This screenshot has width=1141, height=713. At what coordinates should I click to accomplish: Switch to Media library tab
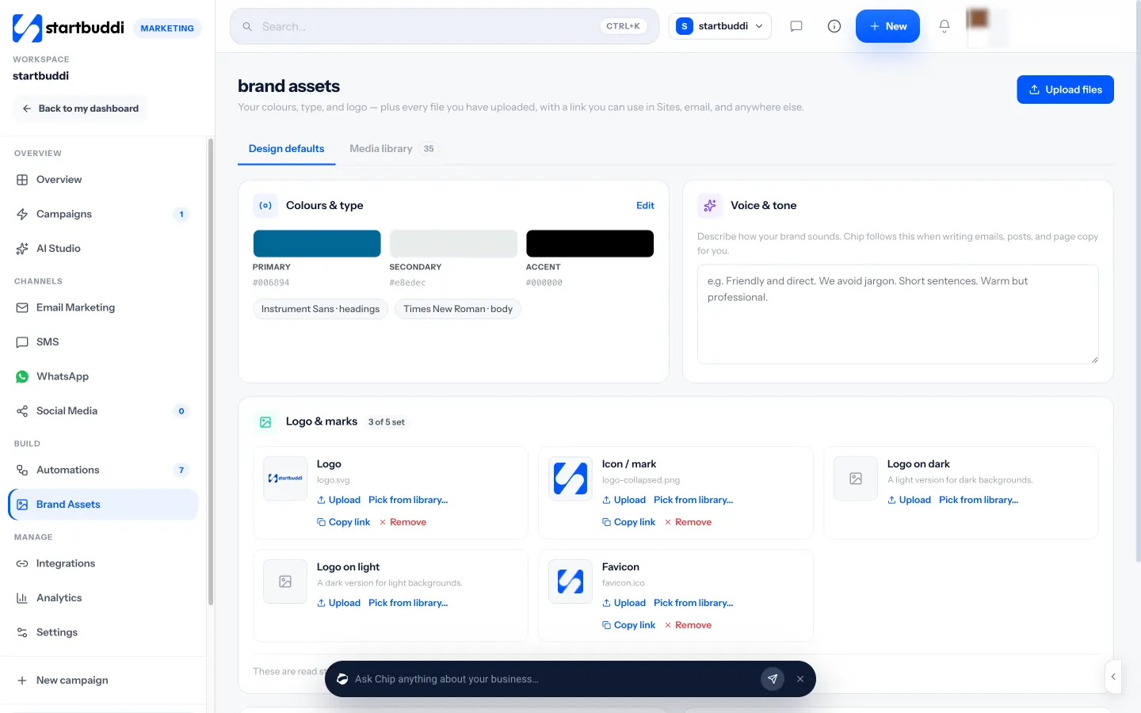tap(393, 149)
